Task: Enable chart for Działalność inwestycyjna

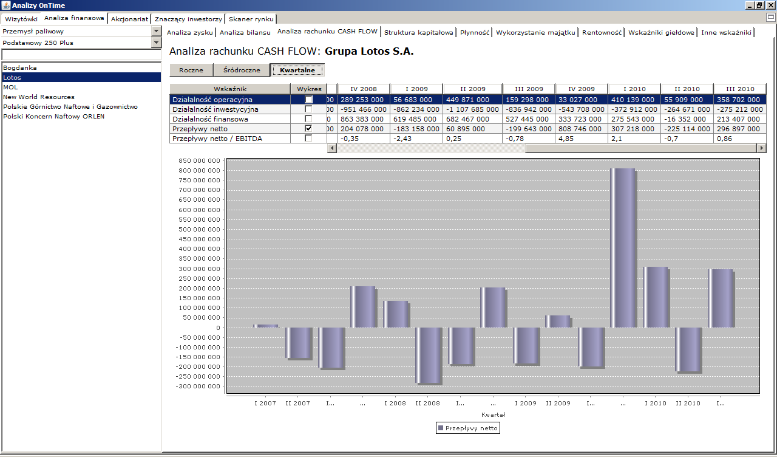Action: (309, 109)
